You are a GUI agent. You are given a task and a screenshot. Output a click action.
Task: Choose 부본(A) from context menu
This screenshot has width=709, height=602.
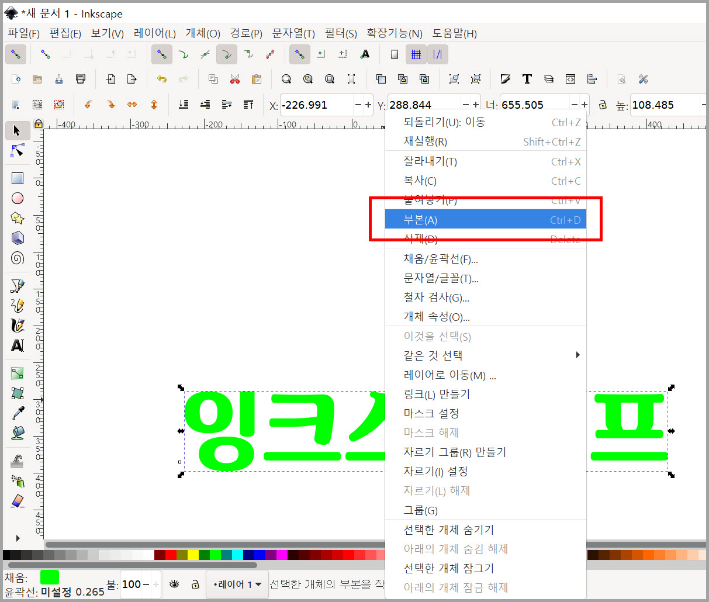pos(486,220)
